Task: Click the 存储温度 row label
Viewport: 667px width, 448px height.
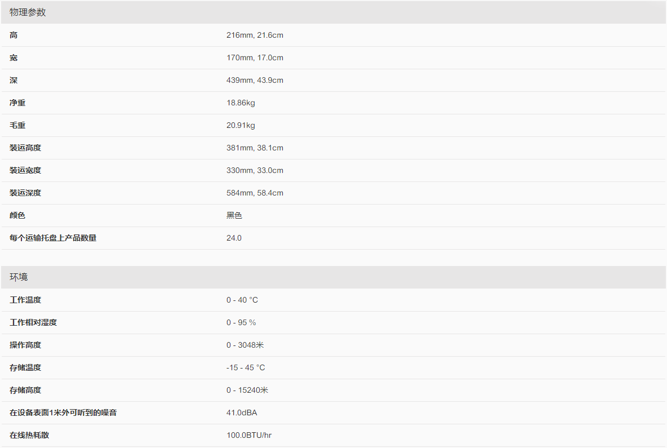Action: tap(25, 367)
